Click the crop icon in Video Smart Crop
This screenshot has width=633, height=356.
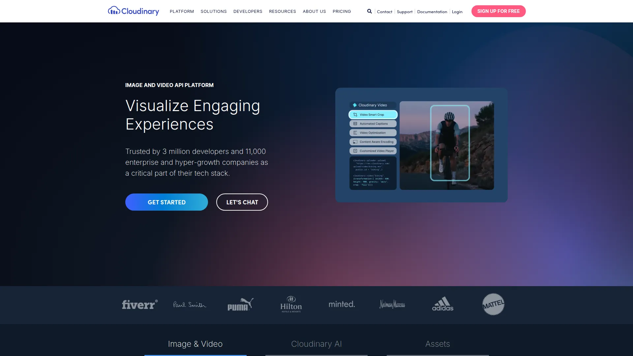point(355,115)
